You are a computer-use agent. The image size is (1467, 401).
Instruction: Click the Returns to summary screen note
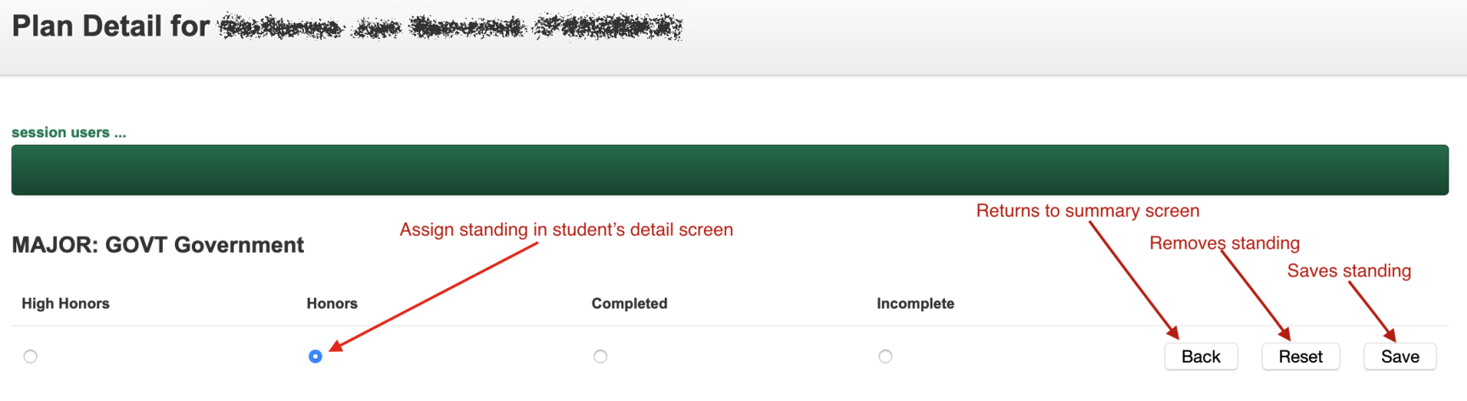click(1088, 211)
